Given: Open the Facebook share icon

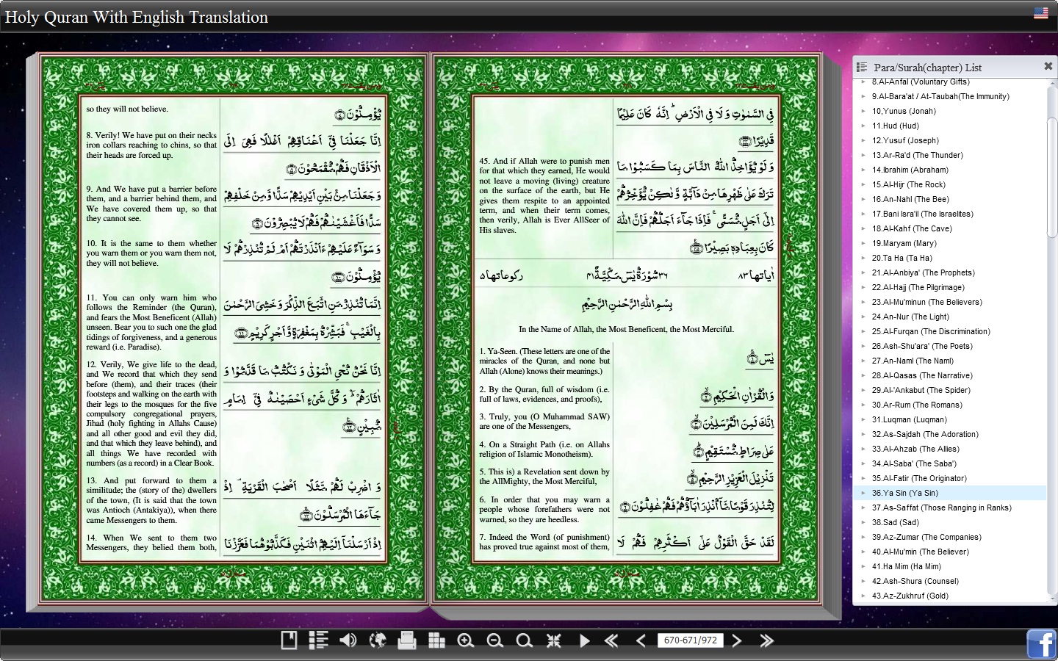Looking at the screenshot, I should [1042, 643].
